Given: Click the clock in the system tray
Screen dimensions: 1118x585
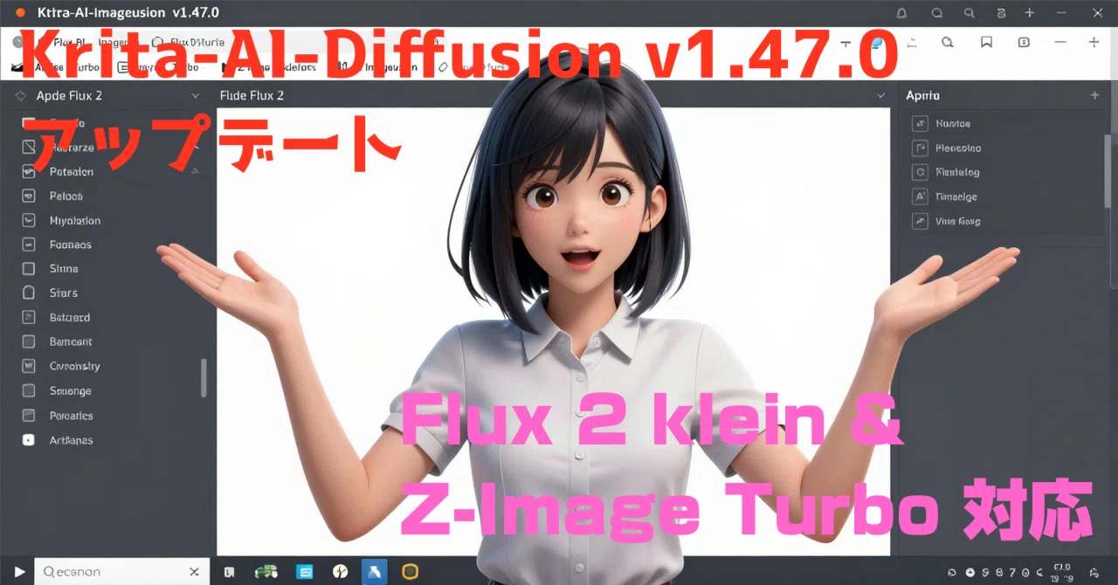Looking at the screenshot, I should (x=1064, y=572).
